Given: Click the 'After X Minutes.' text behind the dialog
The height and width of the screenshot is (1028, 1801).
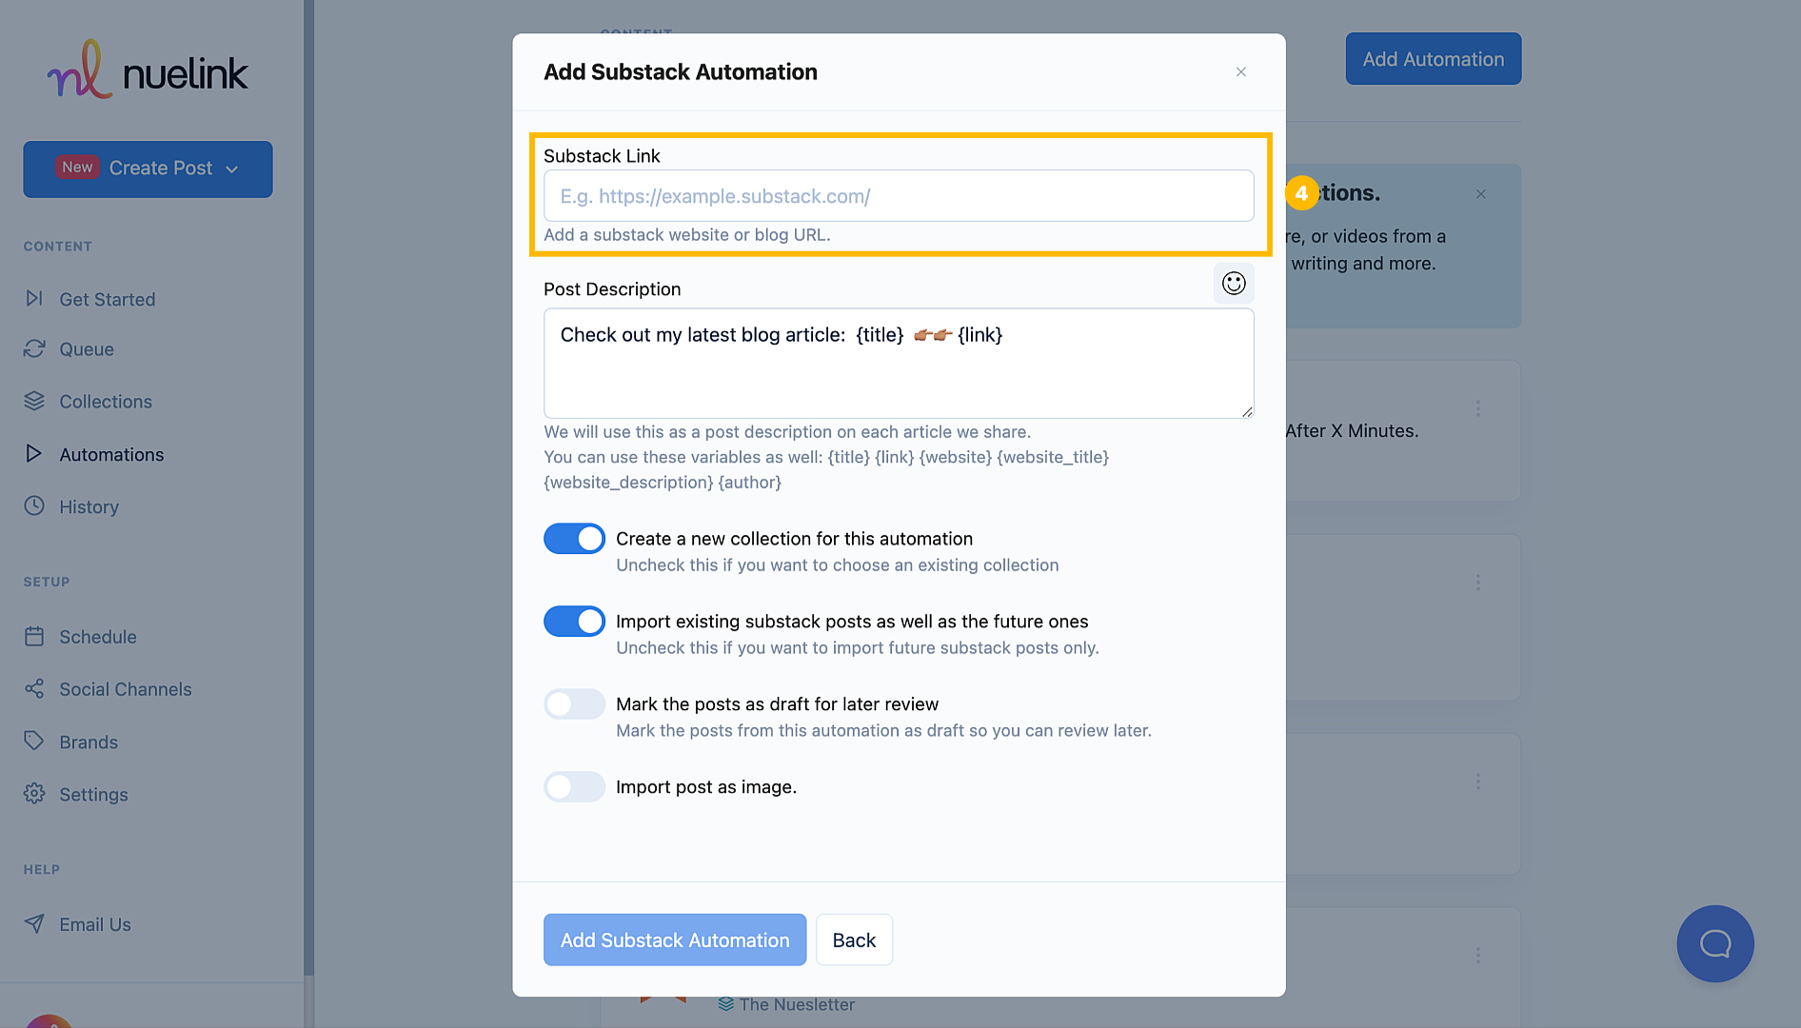Looking at the screenshot, I should click(1352, 431).
